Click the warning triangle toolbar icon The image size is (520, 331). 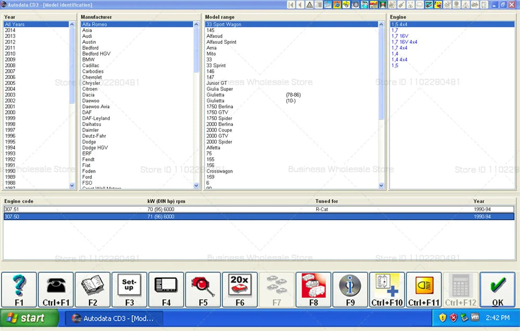309,5
